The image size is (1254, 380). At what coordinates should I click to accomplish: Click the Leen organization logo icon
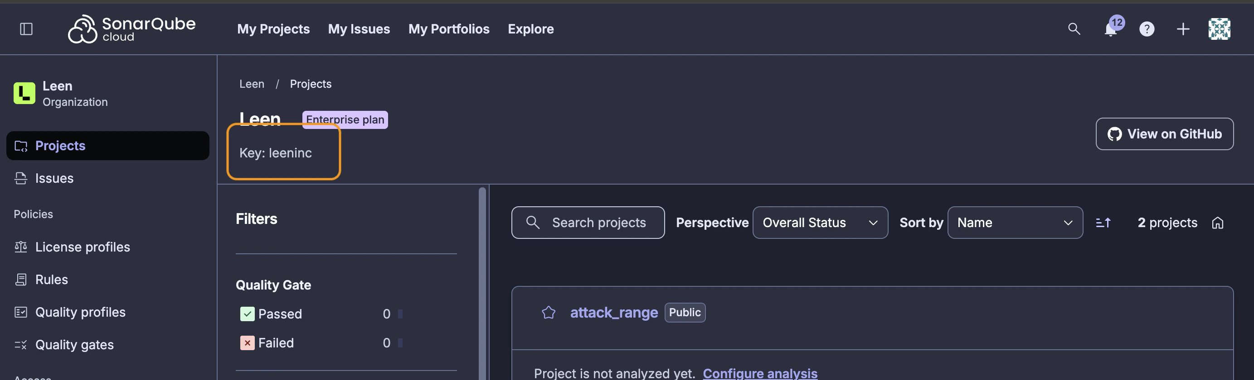point(24,93)
